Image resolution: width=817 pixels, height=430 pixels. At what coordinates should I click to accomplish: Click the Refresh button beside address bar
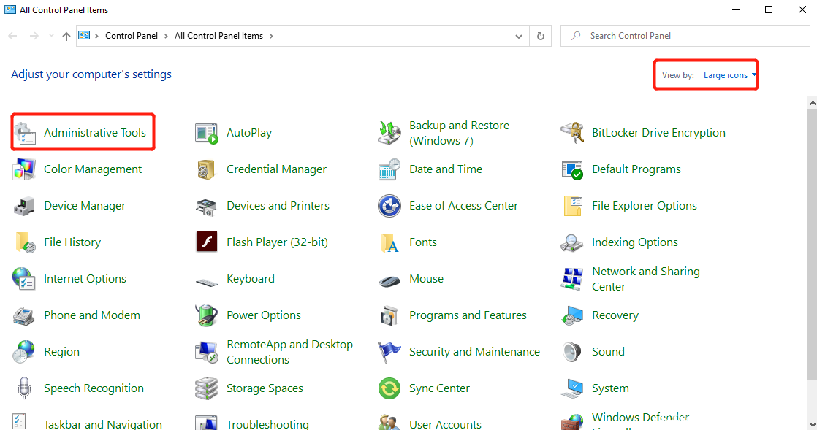[541, 36]
